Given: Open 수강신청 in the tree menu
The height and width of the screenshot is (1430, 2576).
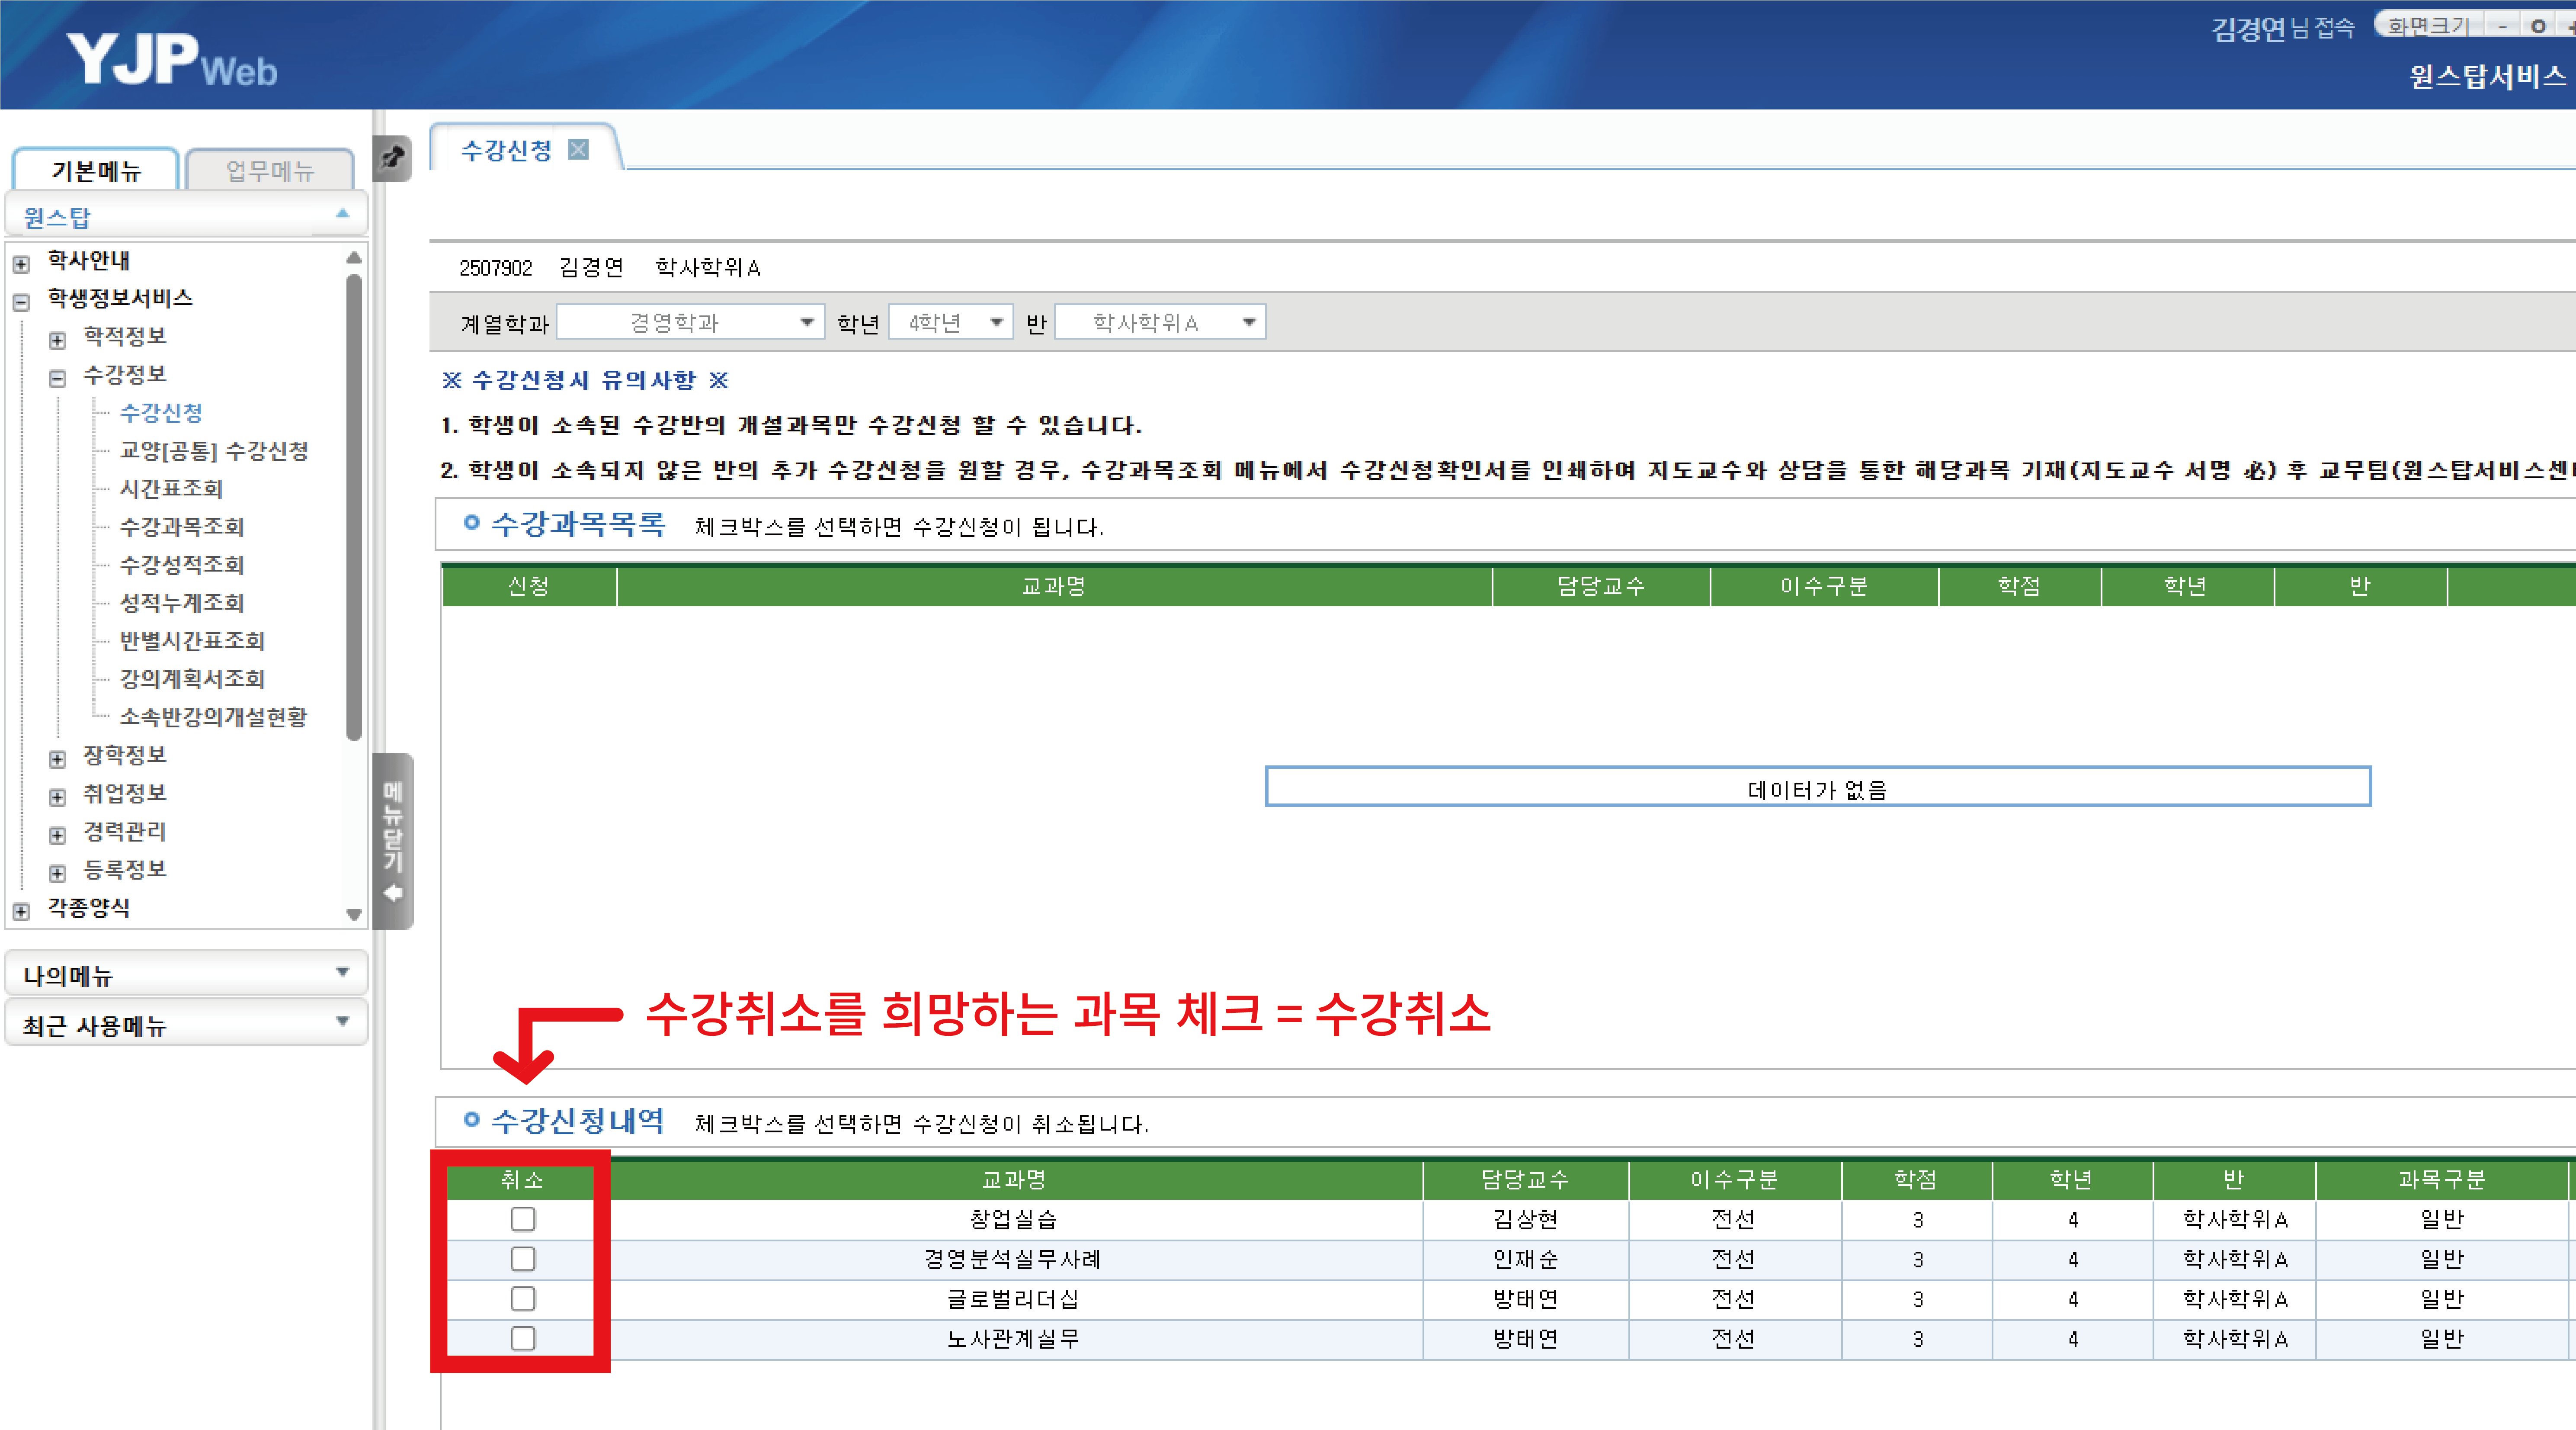Looking at the screenshot, I should [x=161, y=412].
